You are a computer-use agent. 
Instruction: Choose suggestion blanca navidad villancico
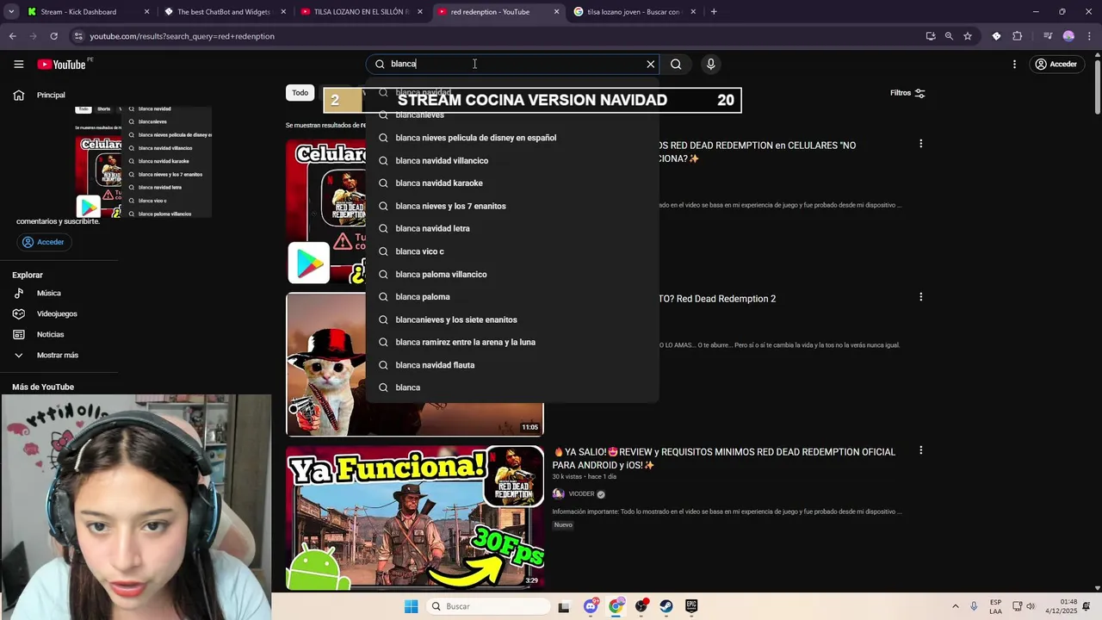point(512,161)
